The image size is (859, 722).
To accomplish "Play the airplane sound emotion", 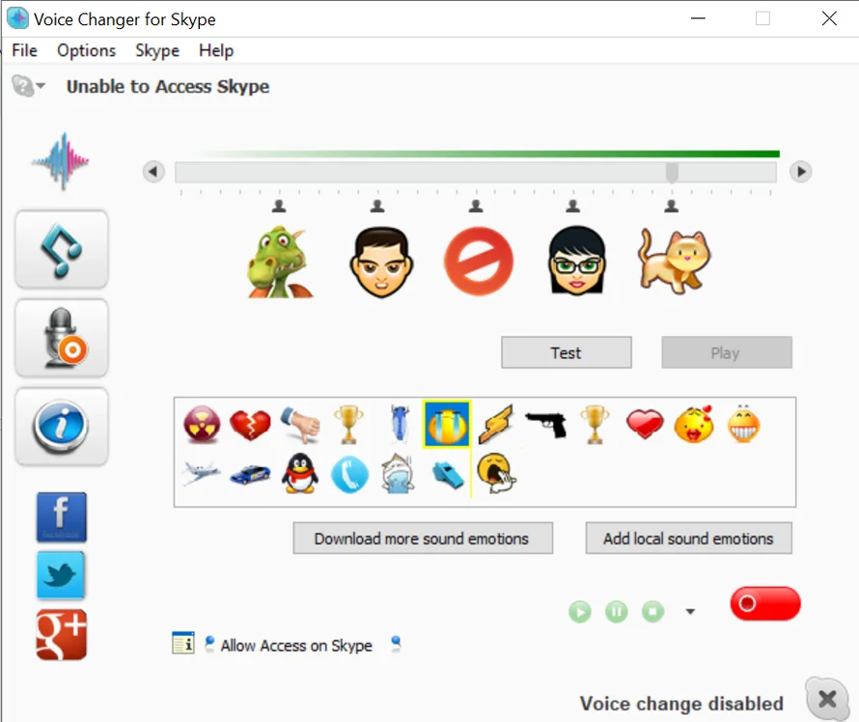I will [201, 473].
